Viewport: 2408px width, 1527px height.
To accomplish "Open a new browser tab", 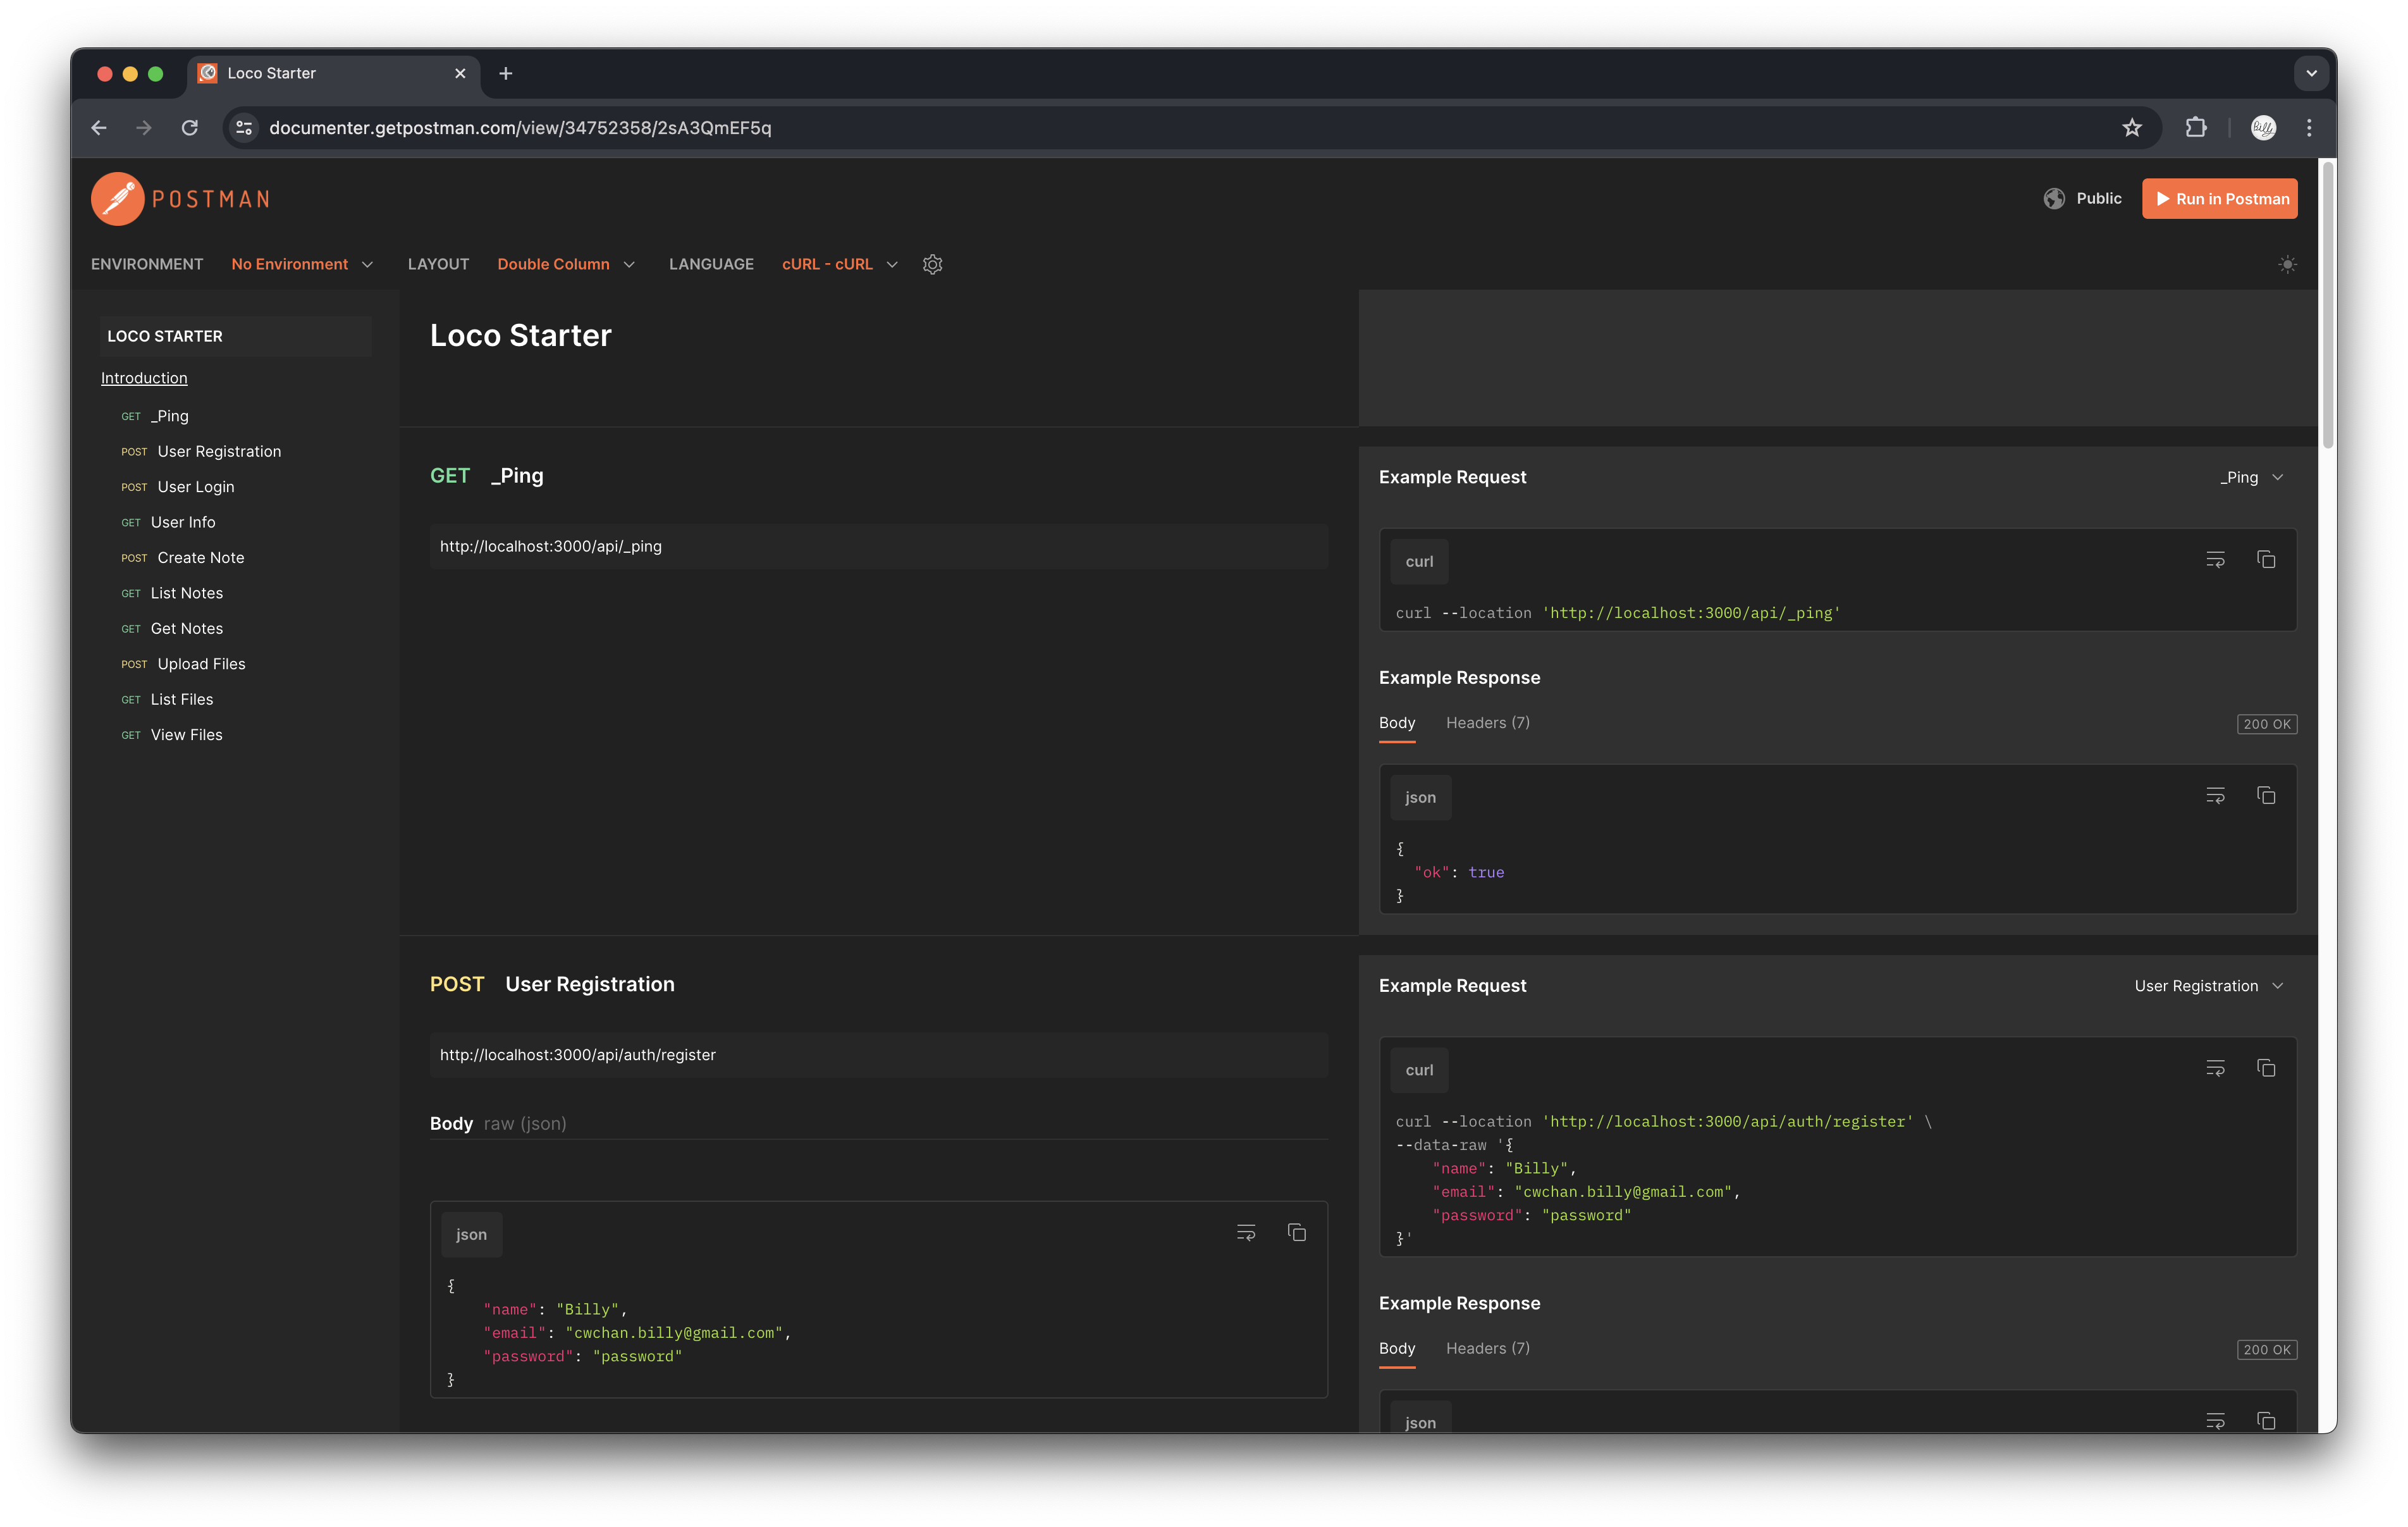I will point(506,73).
